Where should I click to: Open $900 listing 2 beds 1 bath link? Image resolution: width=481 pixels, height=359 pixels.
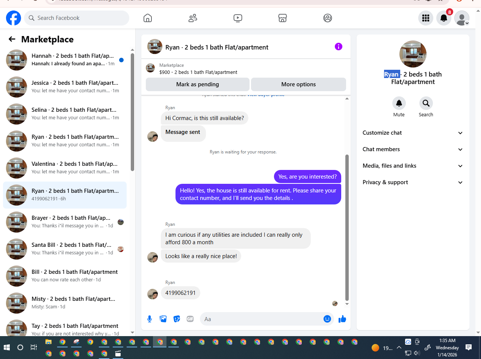coord(198,72)
